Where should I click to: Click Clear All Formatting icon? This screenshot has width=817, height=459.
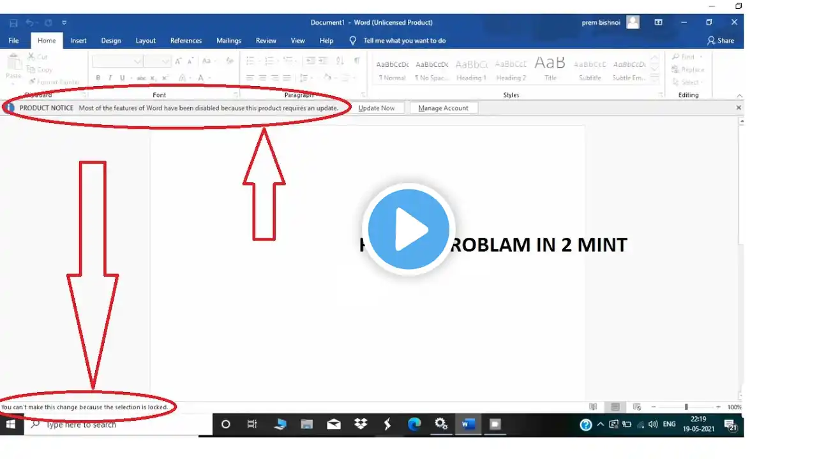tap(229, 61)
